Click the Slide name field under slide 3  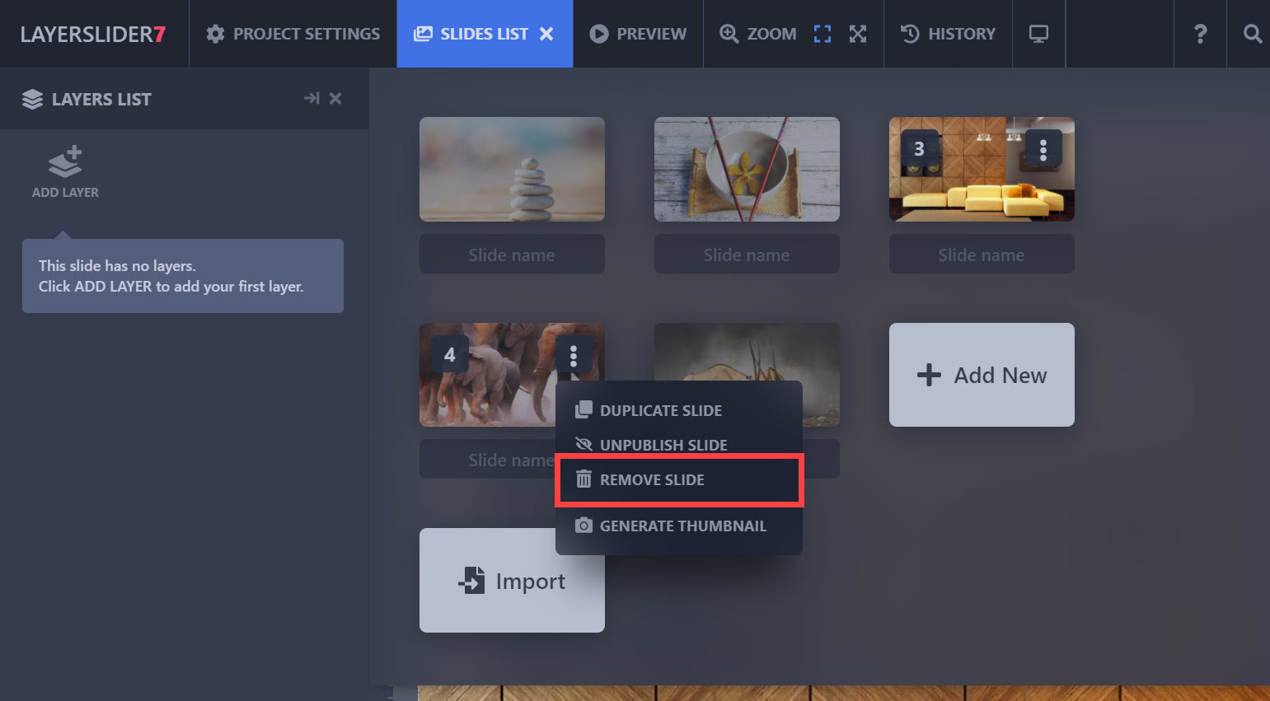click(x=982, y=255)
